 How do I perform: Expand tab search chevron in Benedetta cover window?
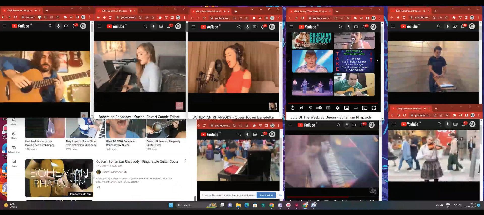(x=252, y=9)
